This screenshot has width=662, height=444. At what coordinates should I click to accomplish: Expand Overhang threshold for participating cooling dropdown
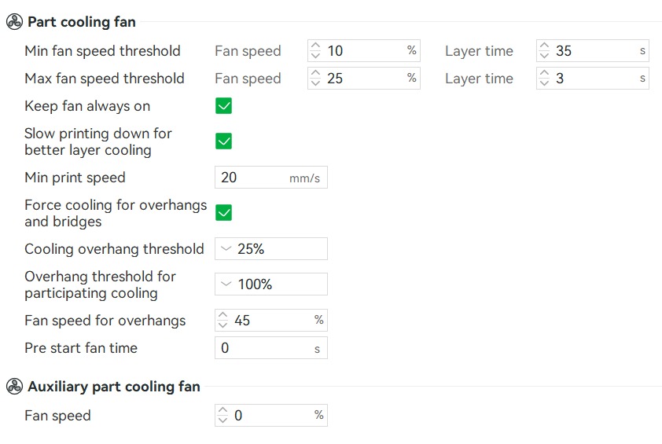271,284
